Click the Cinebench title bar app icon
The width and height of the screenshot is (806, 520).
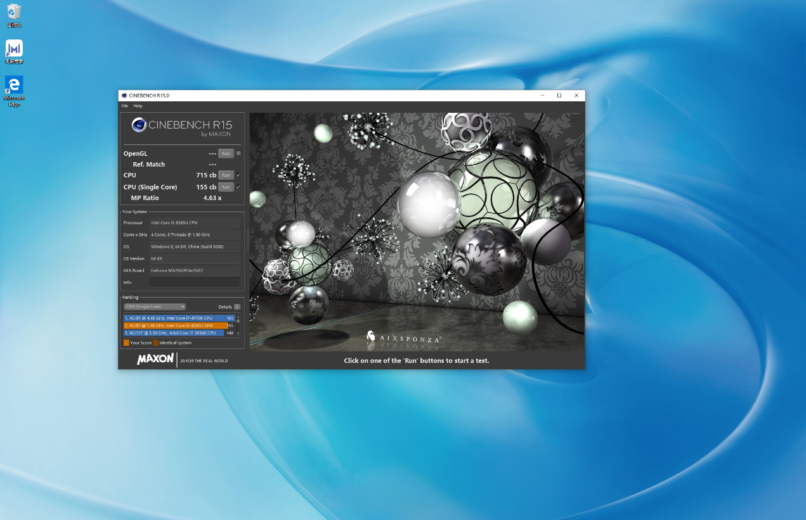click(x=124, y=96)
